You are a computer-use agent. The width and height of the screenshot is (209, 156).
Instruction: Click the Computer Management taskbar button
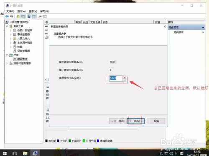pyautogui.click(x=35, y=153)
